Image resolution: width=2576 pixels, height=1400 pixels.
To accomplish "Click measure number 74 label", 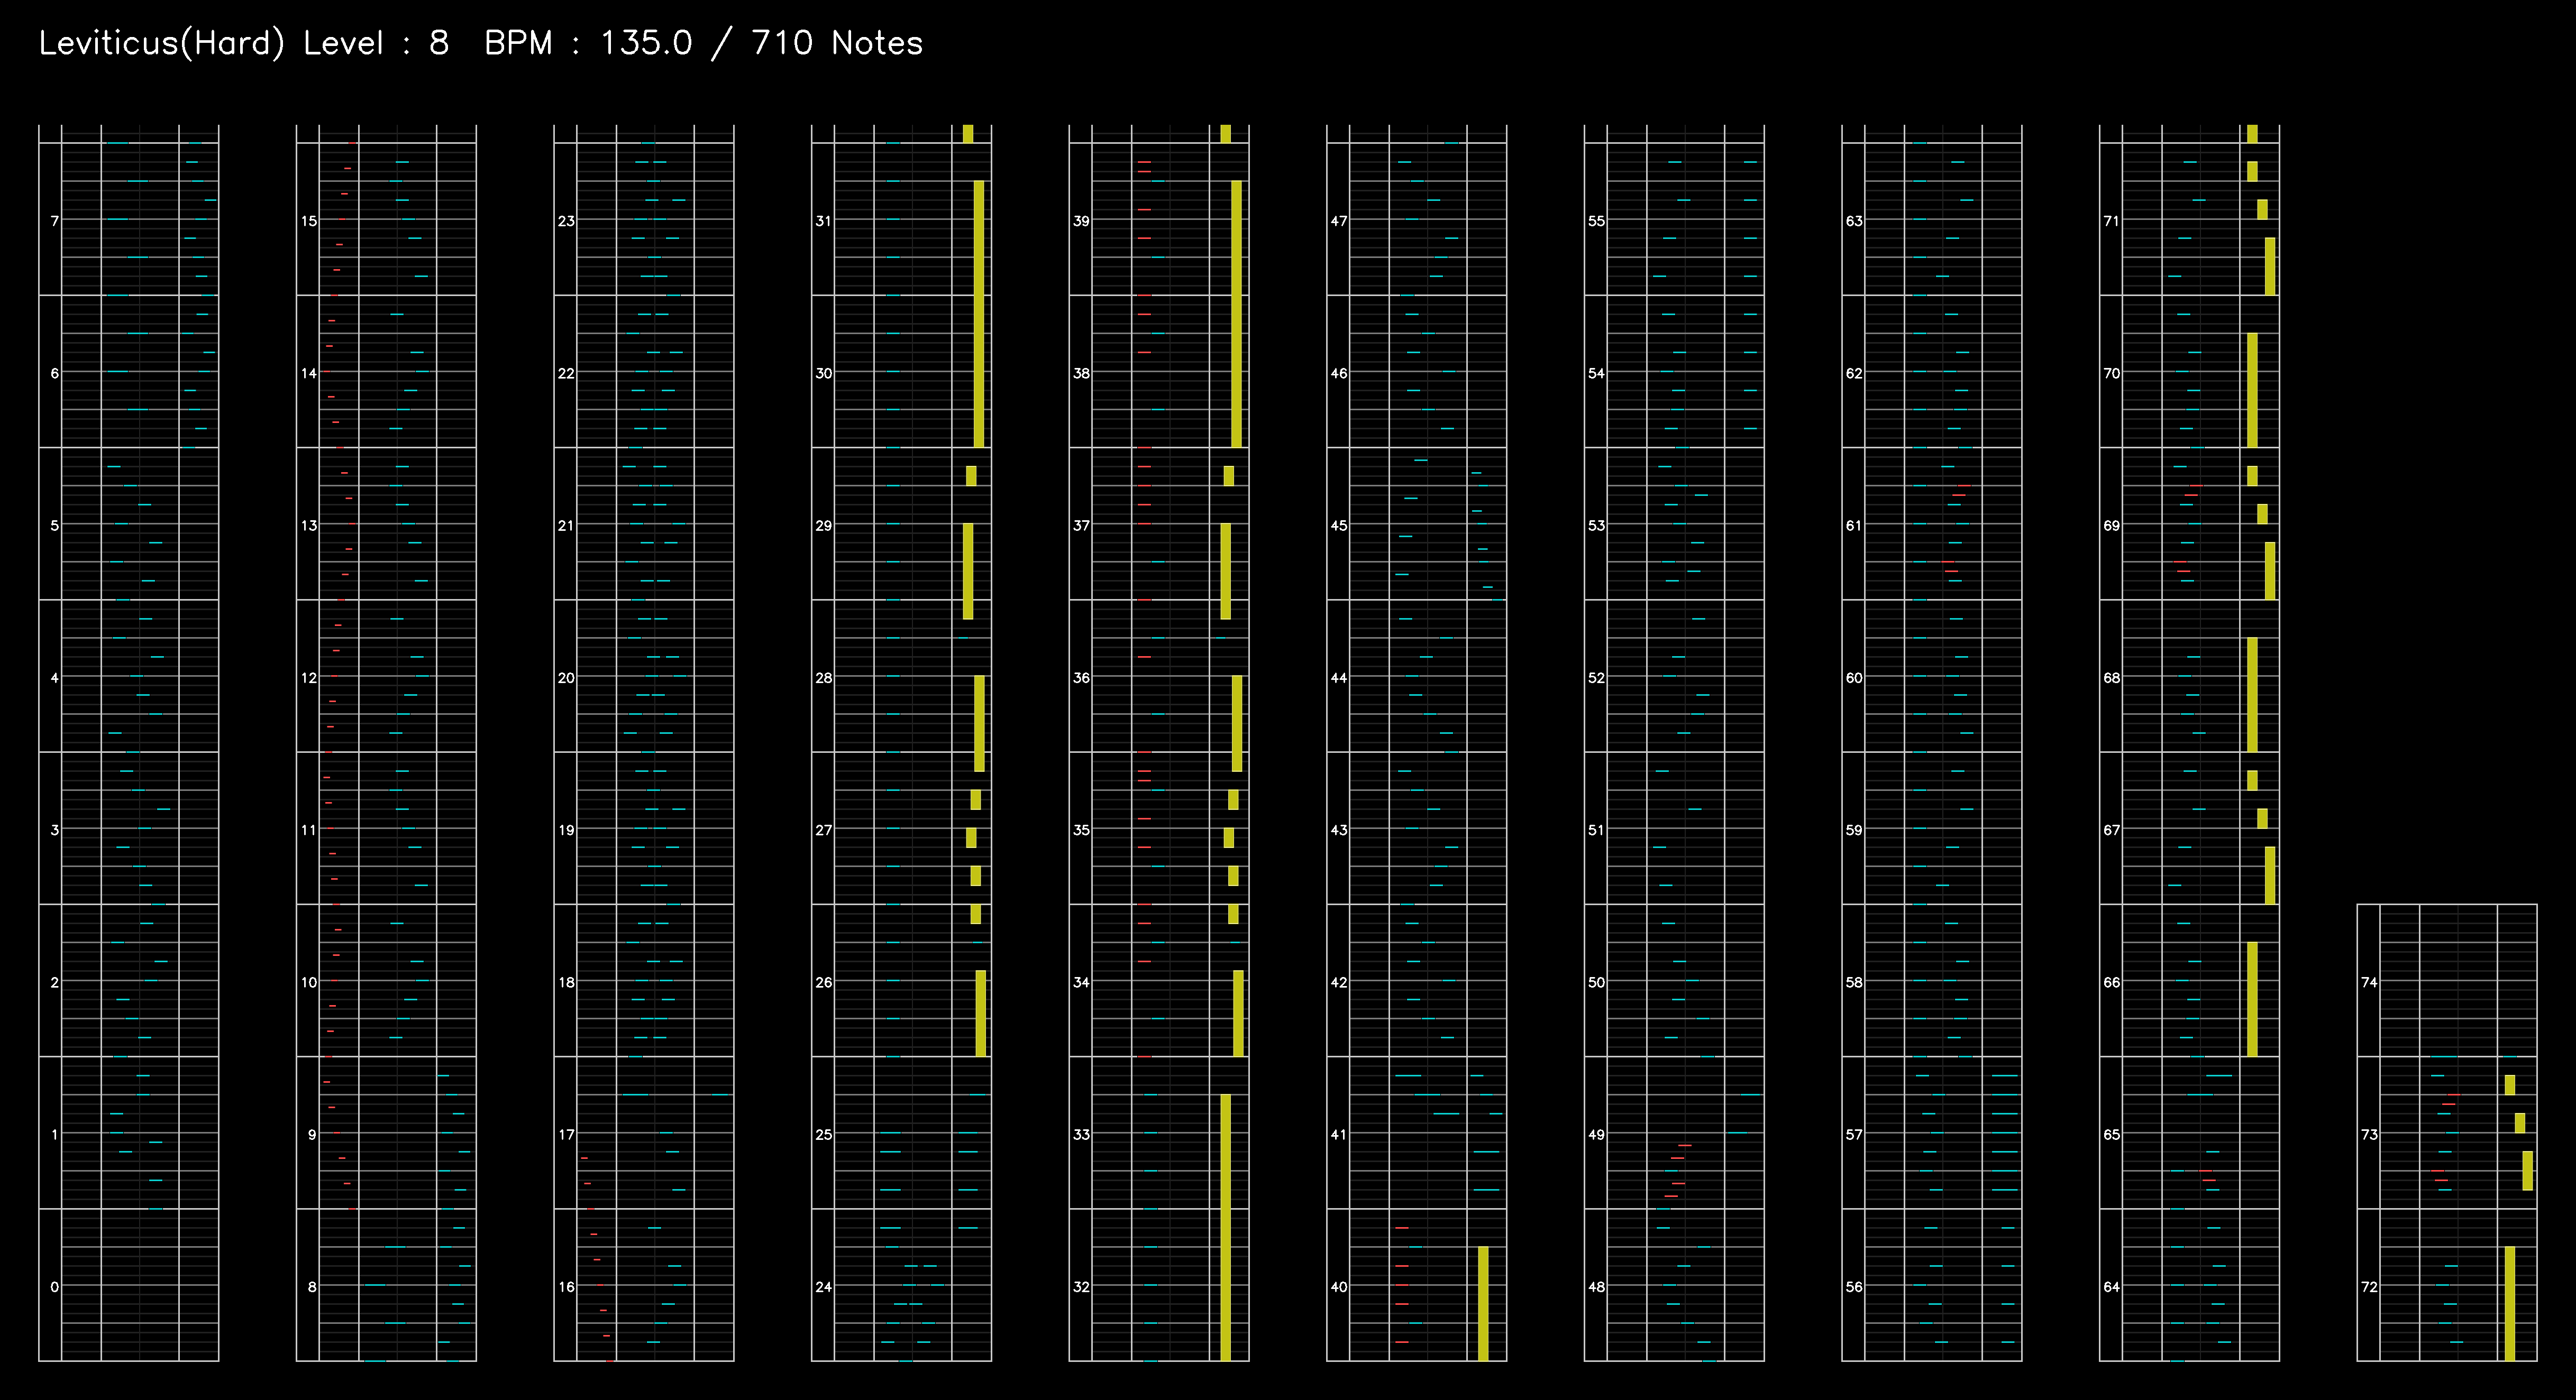I will click(2369, 982).
